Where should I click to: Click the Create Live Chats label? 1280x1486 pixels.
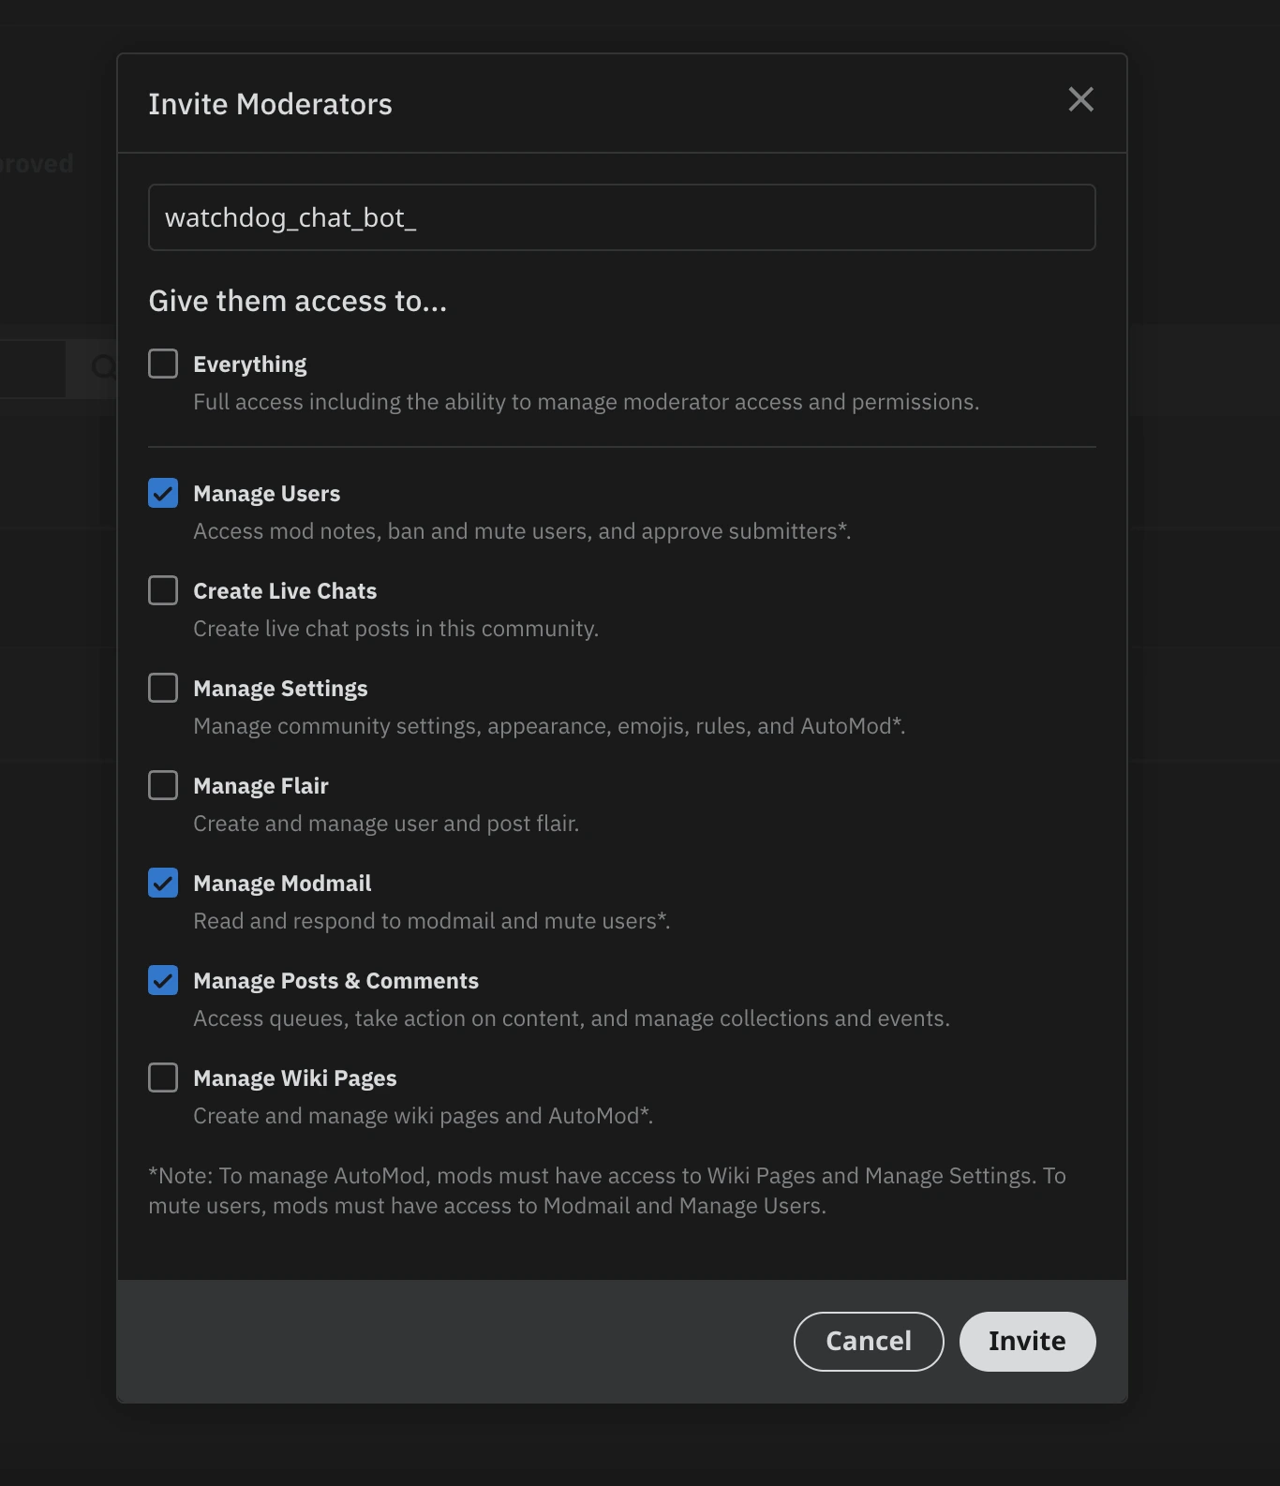(x=285, y=591)
